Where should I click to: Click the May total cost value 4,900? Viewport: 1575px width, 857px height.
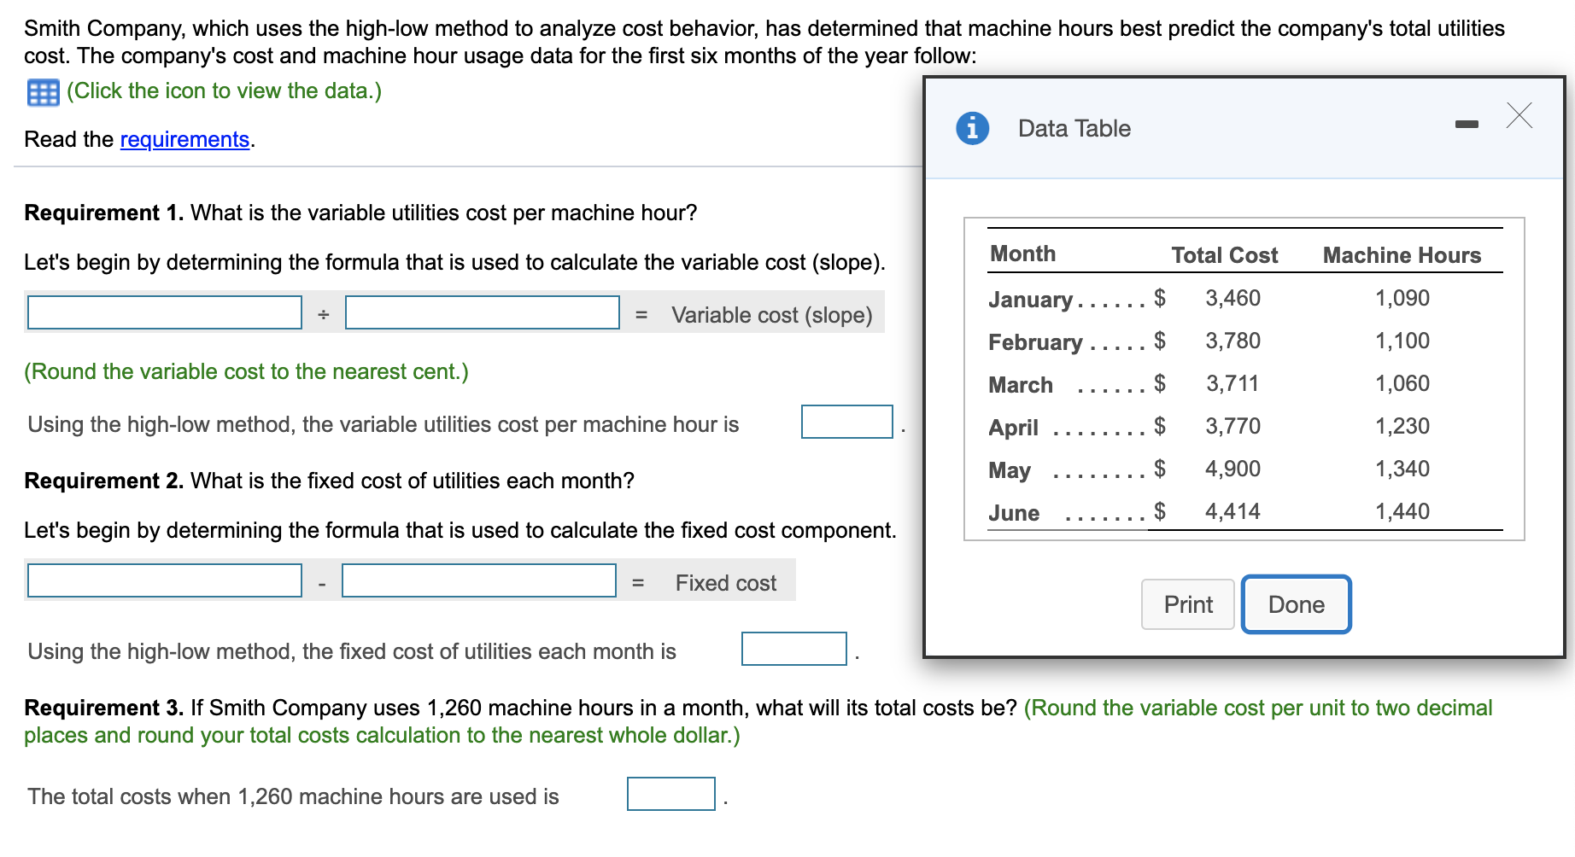[1232, 469]
